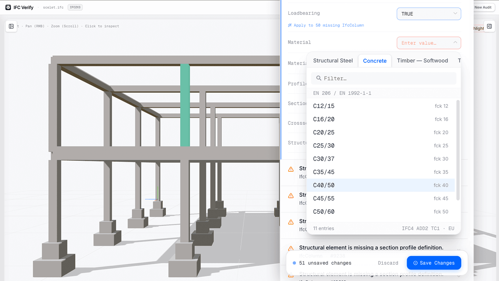This screenshot has width=499, height=281.
Task: Expand section profile definition issue chevron
Action: pos(459,250)
